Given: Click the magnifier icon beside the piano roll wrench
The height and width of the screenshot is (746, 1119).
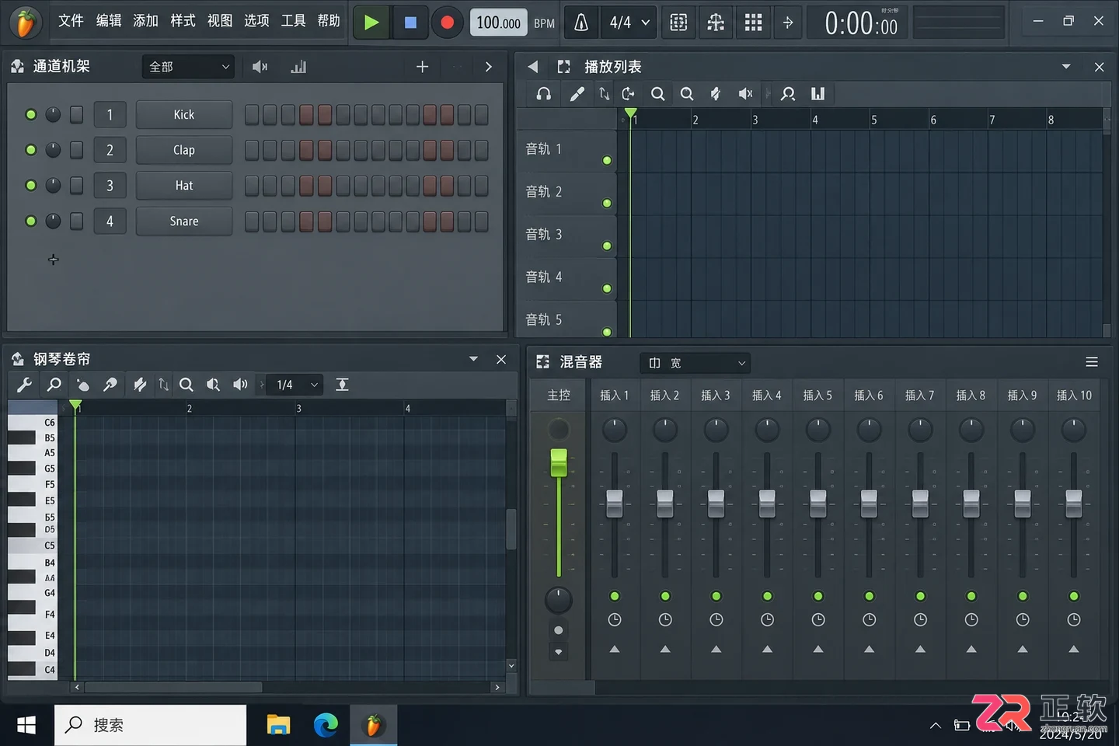Looking at the screenshot, I should tap(54, 385).
